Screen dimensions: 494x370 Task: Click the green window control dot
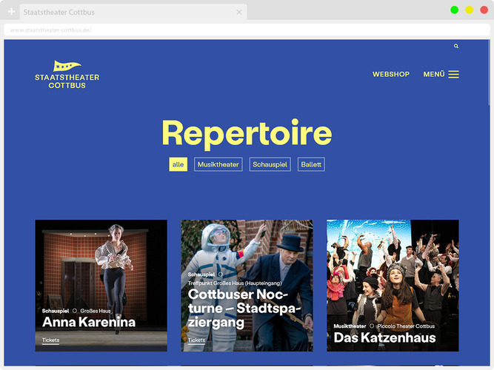coord(454,10)
